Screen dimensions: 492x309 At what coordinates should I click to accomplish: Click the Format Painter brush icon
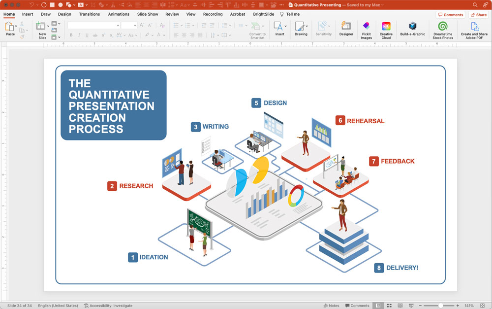(x=22, y=37)
